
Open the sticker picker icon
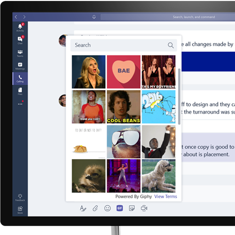click(132, 208)
